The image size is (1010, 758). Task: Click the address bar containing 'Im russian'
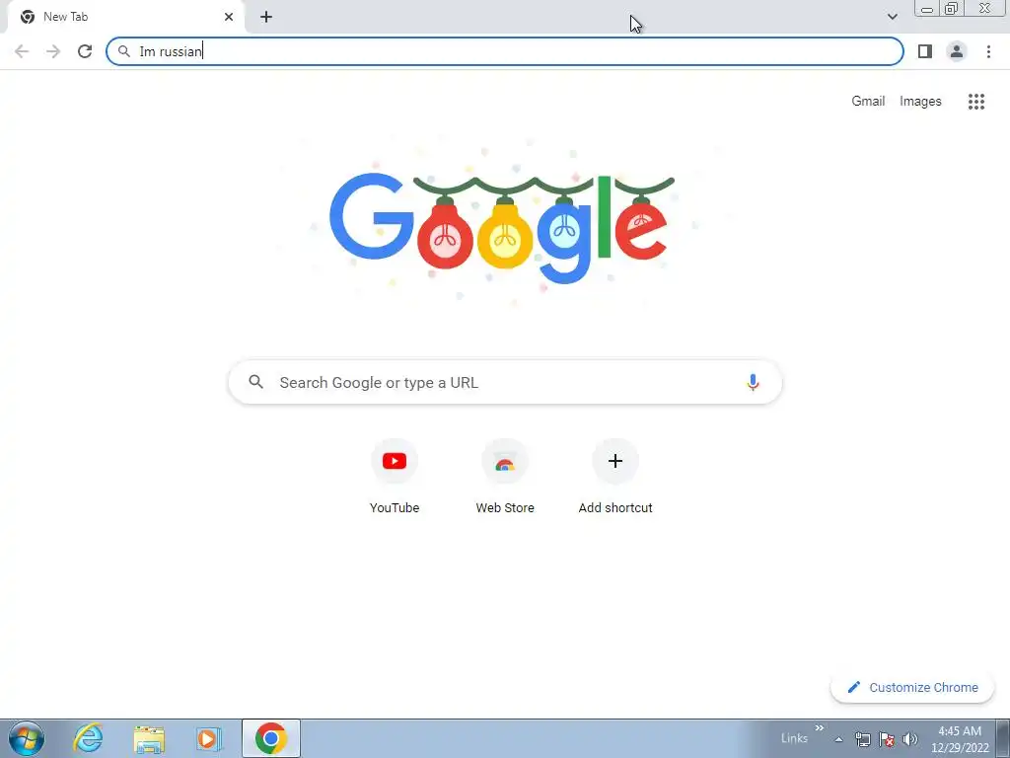tap(504, 51)
